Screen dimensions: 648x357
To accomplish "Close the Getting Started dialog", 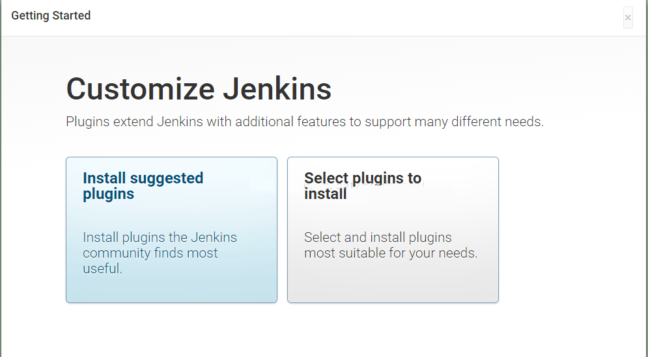I will pos(628,18).
